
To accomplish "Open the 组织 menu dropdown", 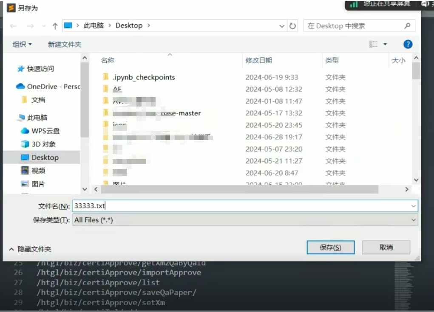I will click(22, 44).
